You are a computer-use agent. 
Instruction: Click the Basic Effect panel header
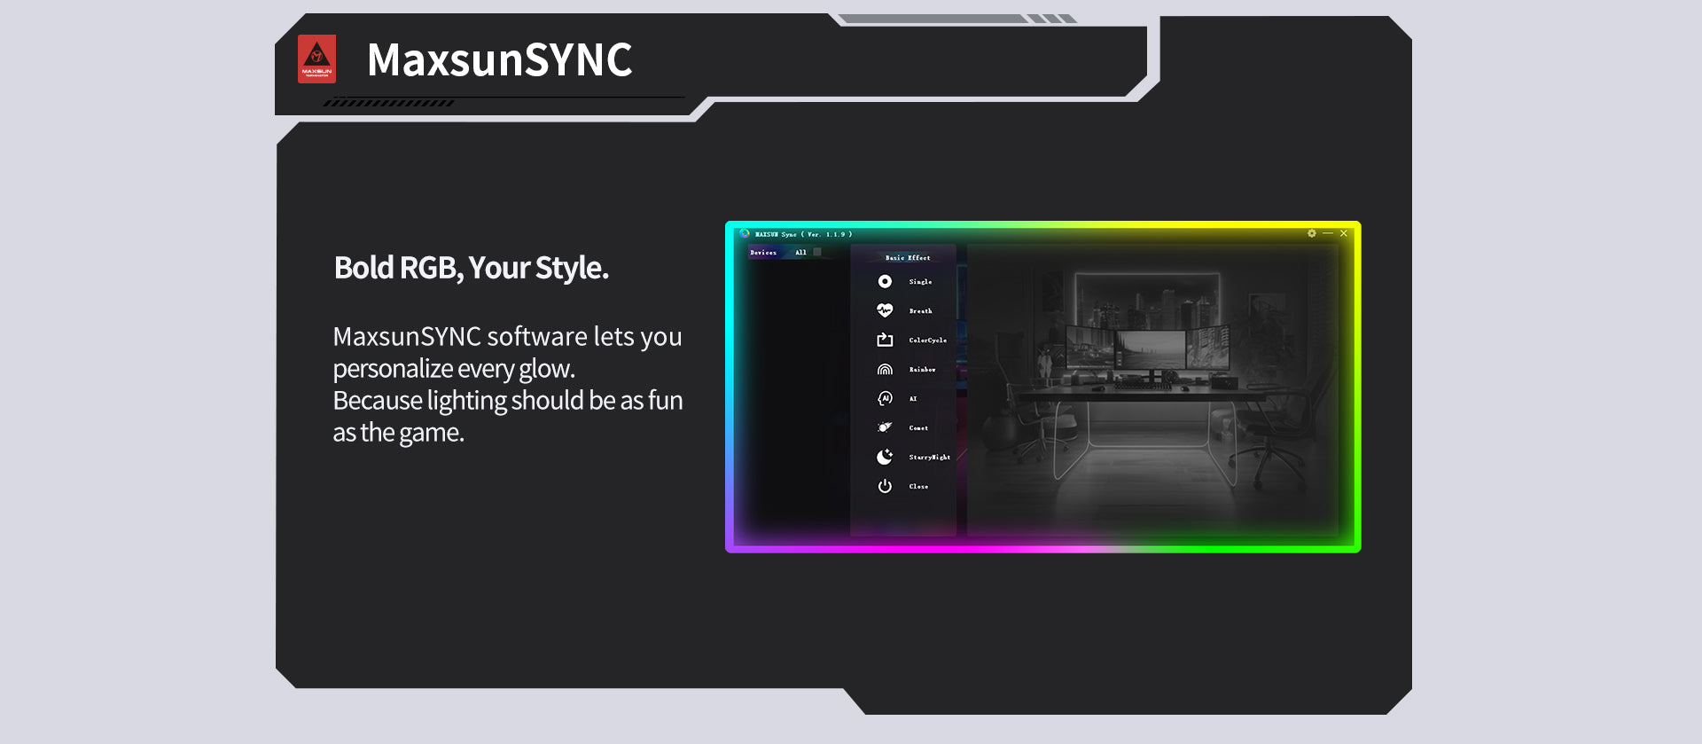pyautogui.click(x=908, y=258)
